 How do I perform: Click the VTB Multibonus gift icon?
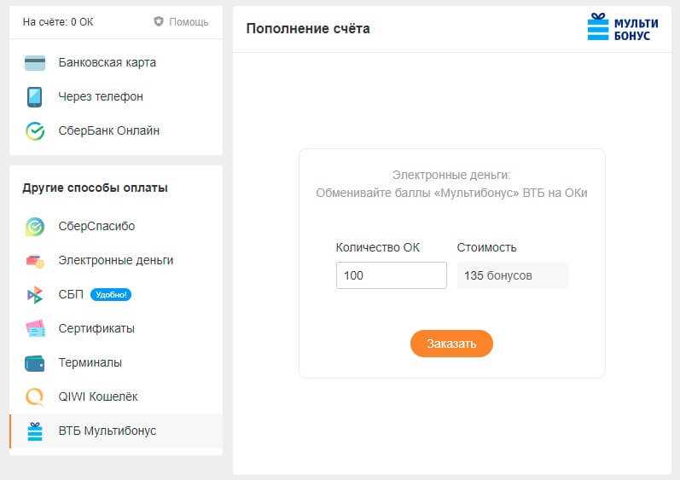(x=35, y=431)
